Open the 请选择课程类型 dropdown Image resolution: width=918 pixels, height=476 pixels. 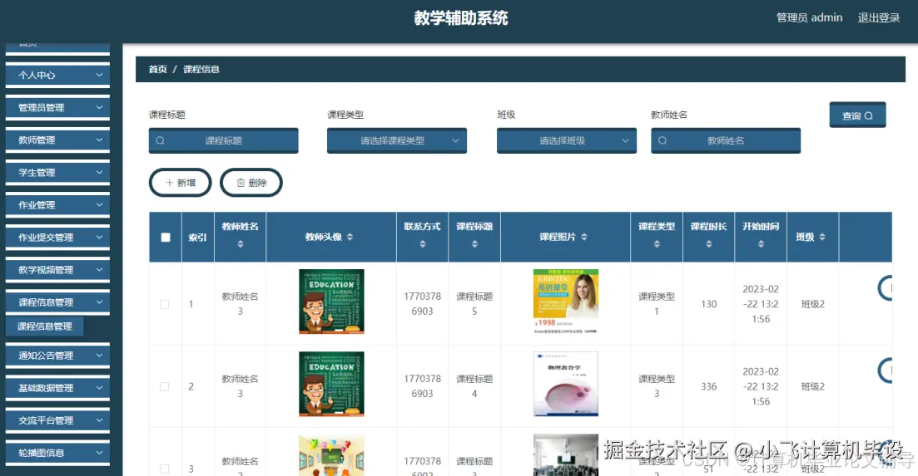coord(397,140)
